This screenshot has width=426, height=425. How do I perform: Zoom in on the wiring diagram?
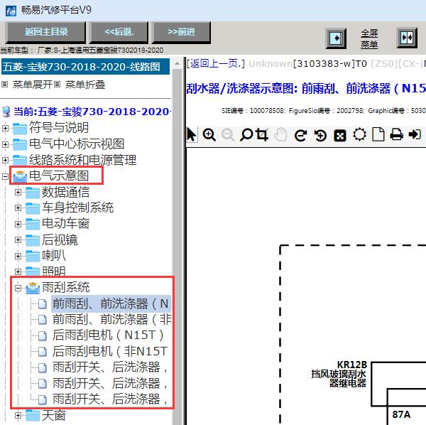(x=209, y=135)
